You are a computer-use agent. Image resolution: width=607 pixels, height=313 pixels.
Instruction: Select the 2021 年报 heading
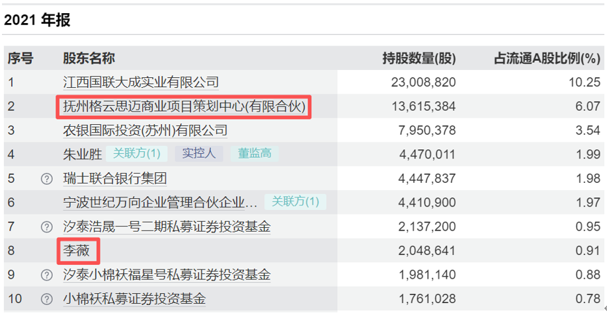(x=37, y=20)
